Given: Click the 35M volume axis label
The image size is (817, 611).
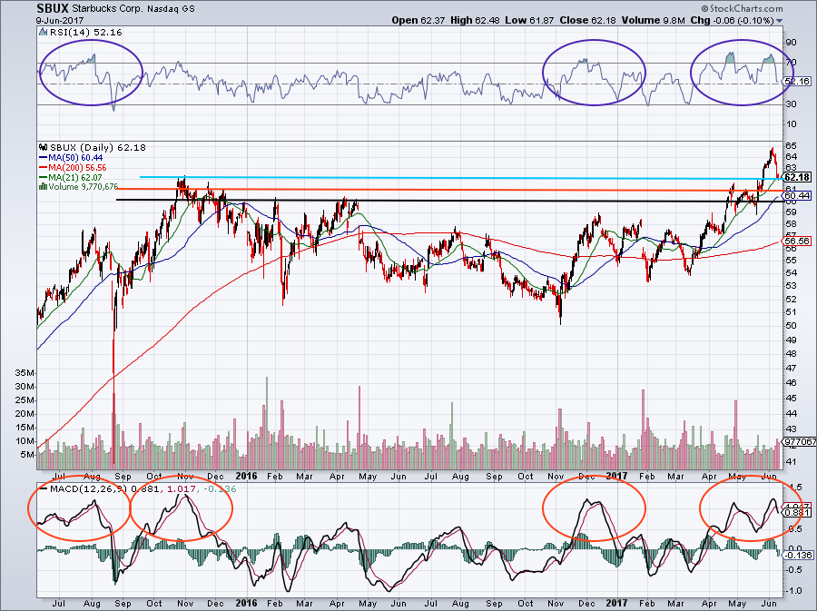Looking at the screenshot, I should pyautogui.click(x=25, y=373).
